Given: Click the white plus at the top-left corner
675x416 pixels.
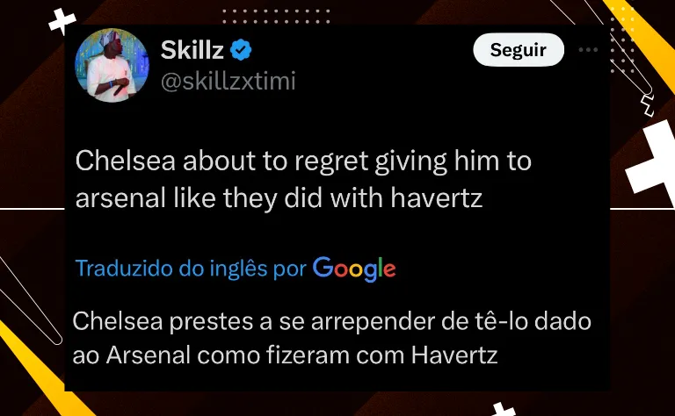Looking at the screenshot, I should [x=62, y=21].
